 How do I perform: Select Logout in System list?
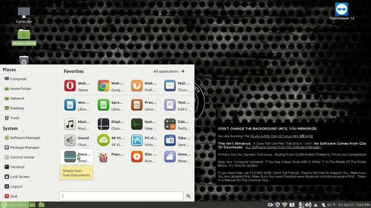point(13,186)
